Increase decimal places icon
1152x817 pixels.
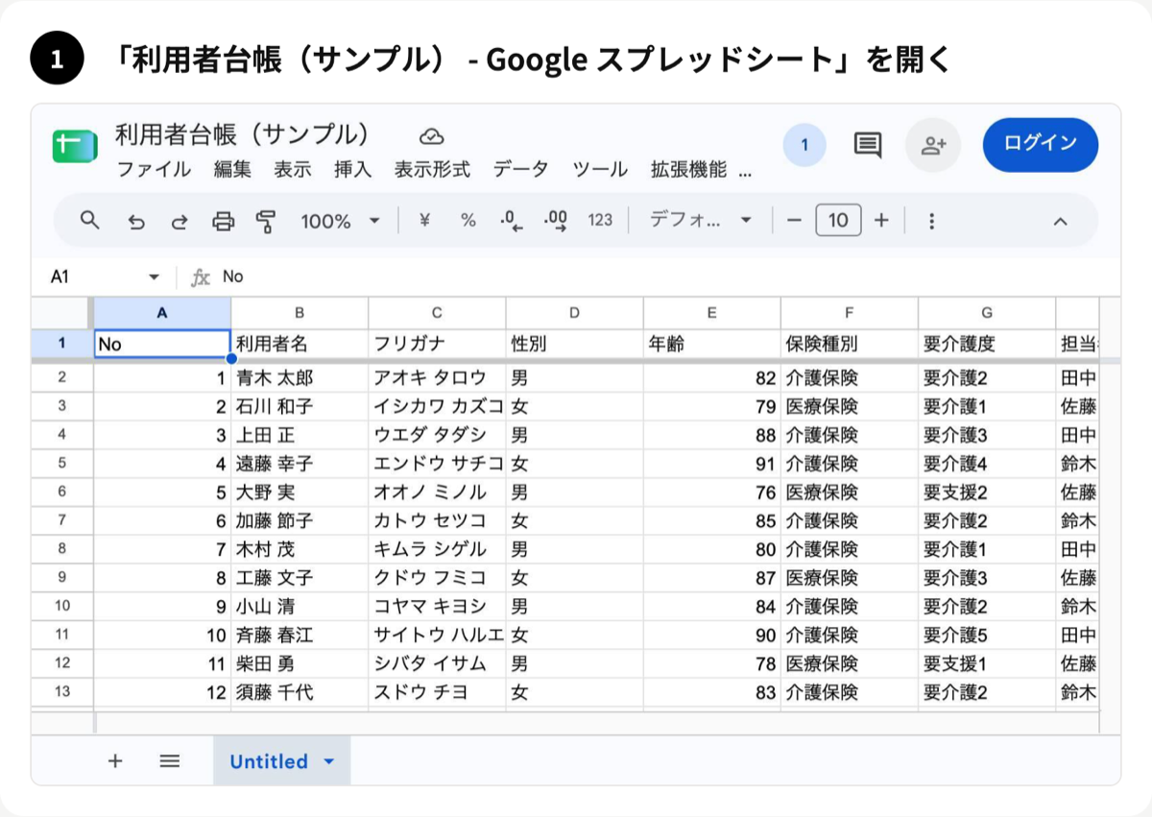click(556, 222)
